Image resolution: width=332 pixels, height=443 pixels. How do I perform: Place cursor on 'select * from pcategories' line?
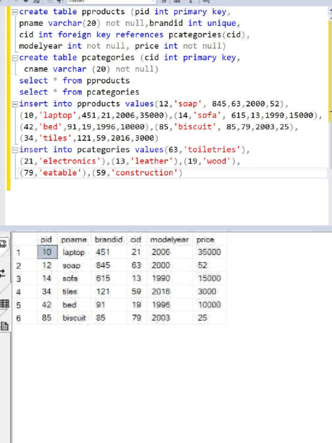click(80, 92)
